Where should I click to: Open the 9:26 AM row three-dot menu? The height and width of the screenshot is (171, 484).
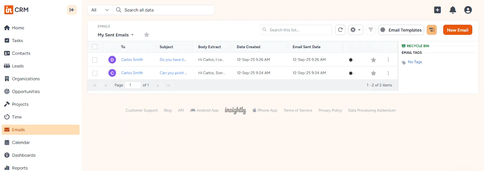(x=388, y=60)
